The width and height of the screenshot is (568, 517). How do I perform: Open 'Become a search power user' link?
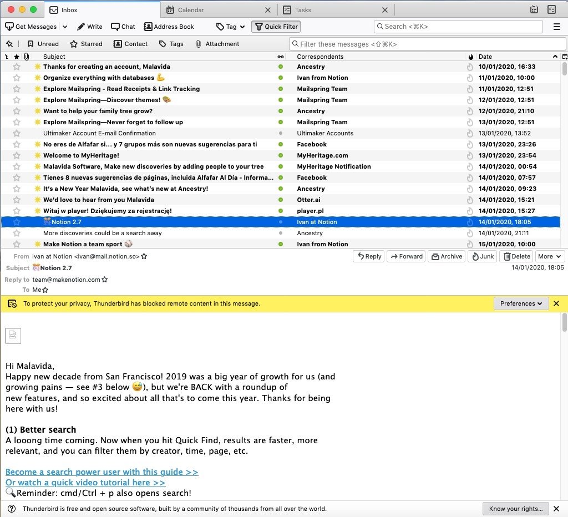[102, 472]
